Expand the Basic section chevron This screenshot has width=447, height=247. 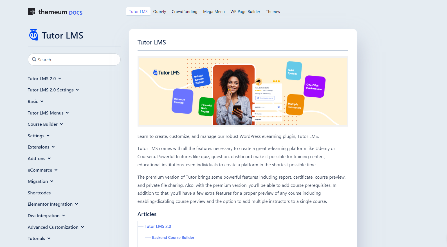pos(42,101)
